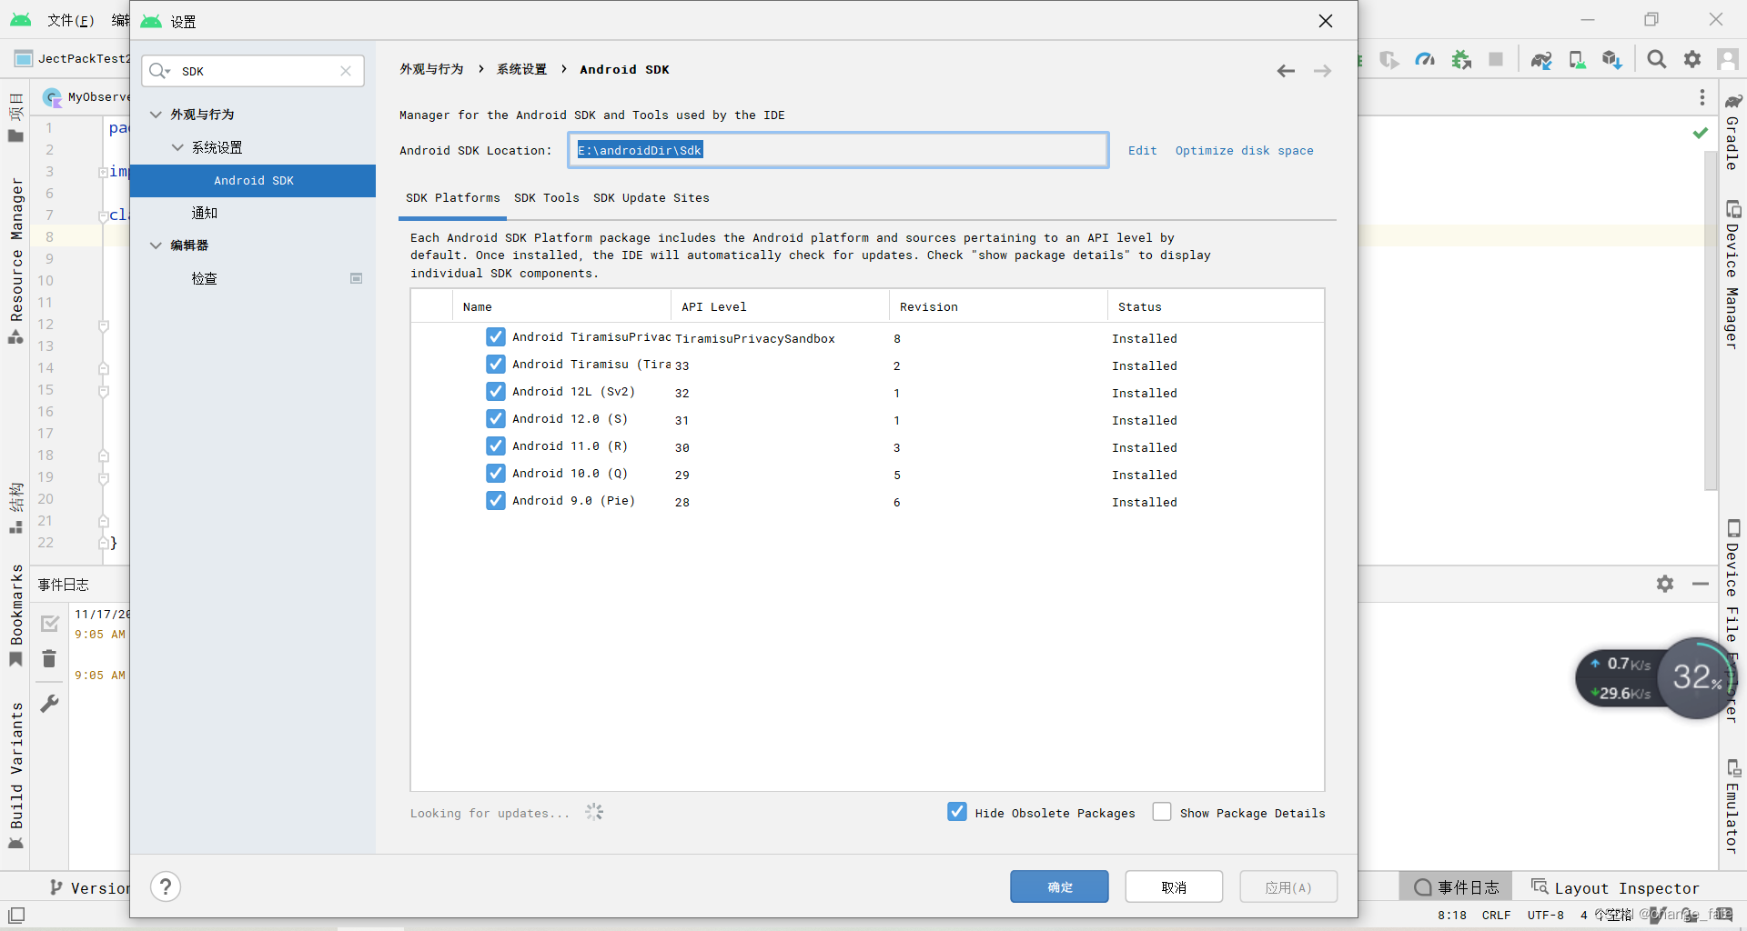Viewport: 1747px width, 931px height.
Task: Click the trash icon in event log
Action: (x=50, y=658)
